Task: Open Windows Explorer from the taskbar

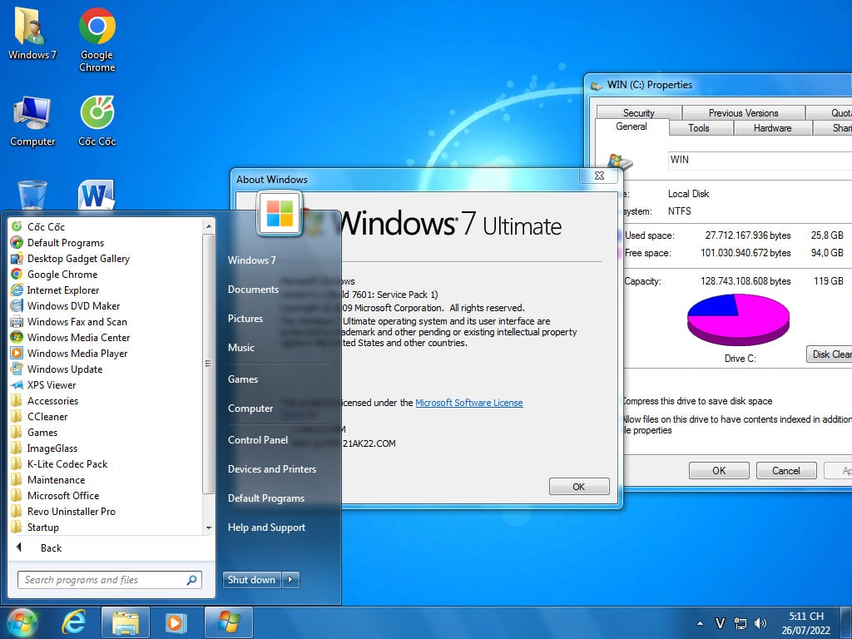Action: (x=126, y=622)
